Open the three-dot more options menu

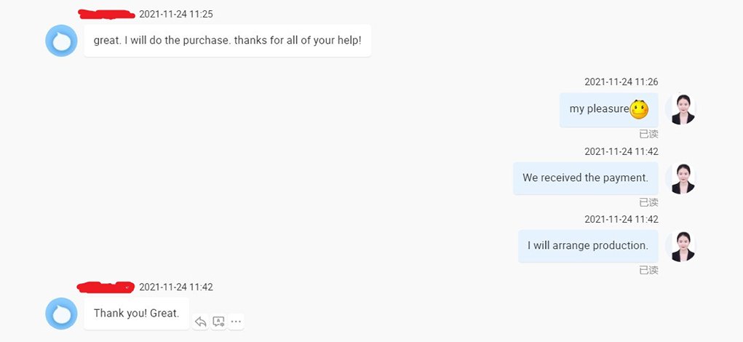235,322
